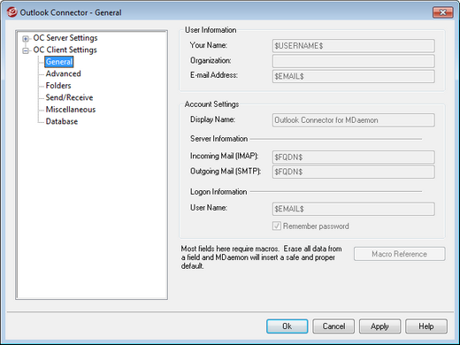This screenshot has width=460, height=345.
Task: Click the 'Server Information' section label
Action: click(x=218, y=139)
